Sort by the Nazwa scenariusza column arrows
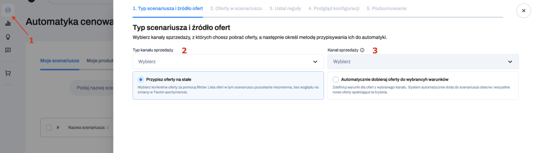The height and width of the screenshot is (153, 537). [x=107, y=128]
